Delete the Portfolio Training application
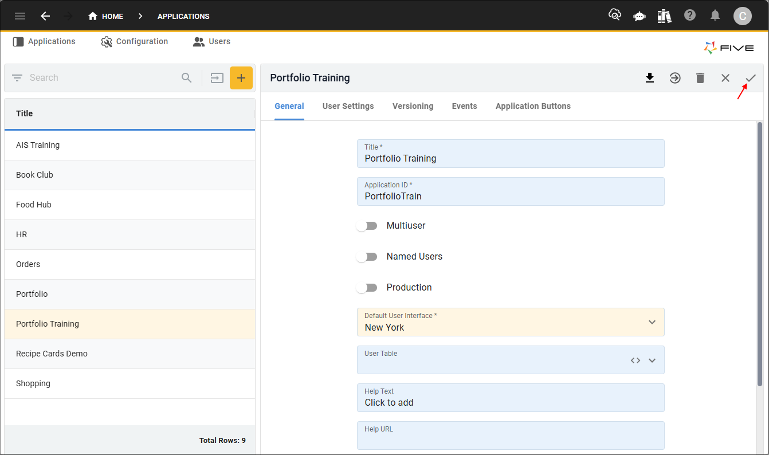 [x=700, y=78]
